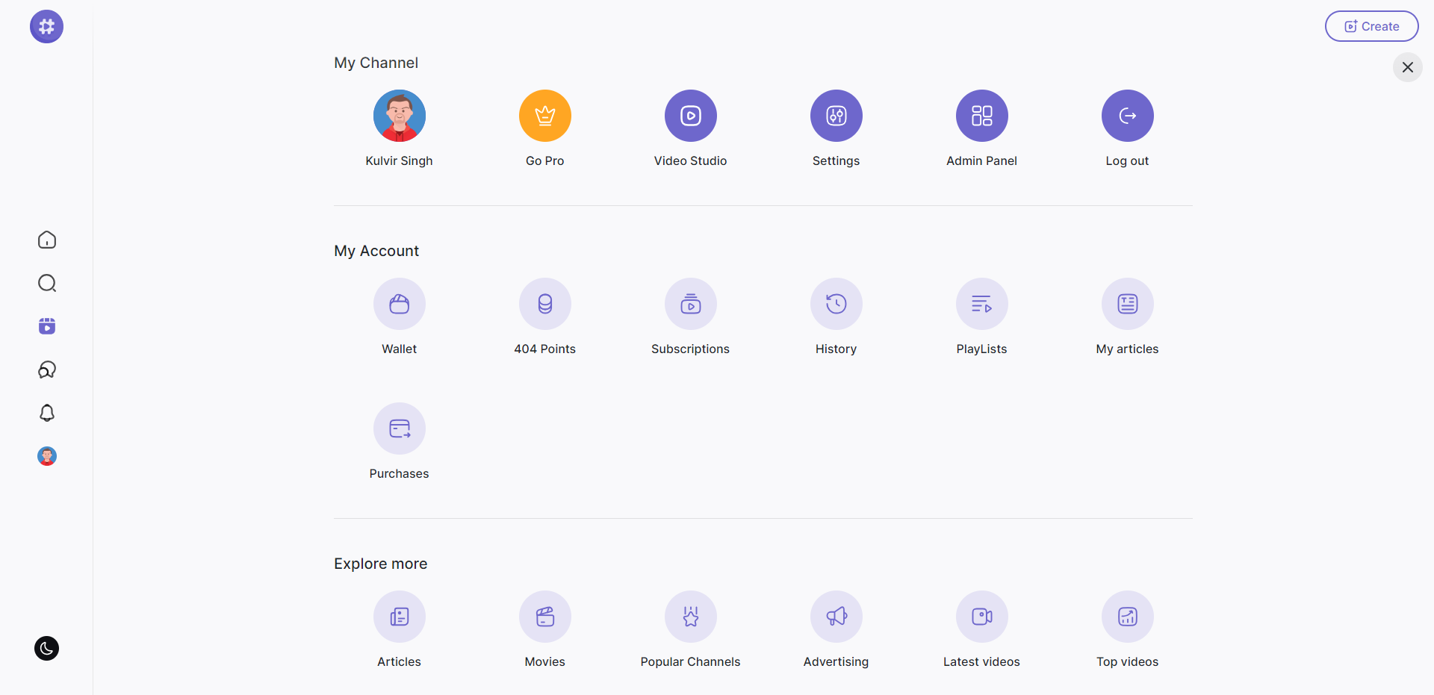Screen dimensions: 1434x695
Task: Open Search from the sidebar
Action: click(47, 283)
